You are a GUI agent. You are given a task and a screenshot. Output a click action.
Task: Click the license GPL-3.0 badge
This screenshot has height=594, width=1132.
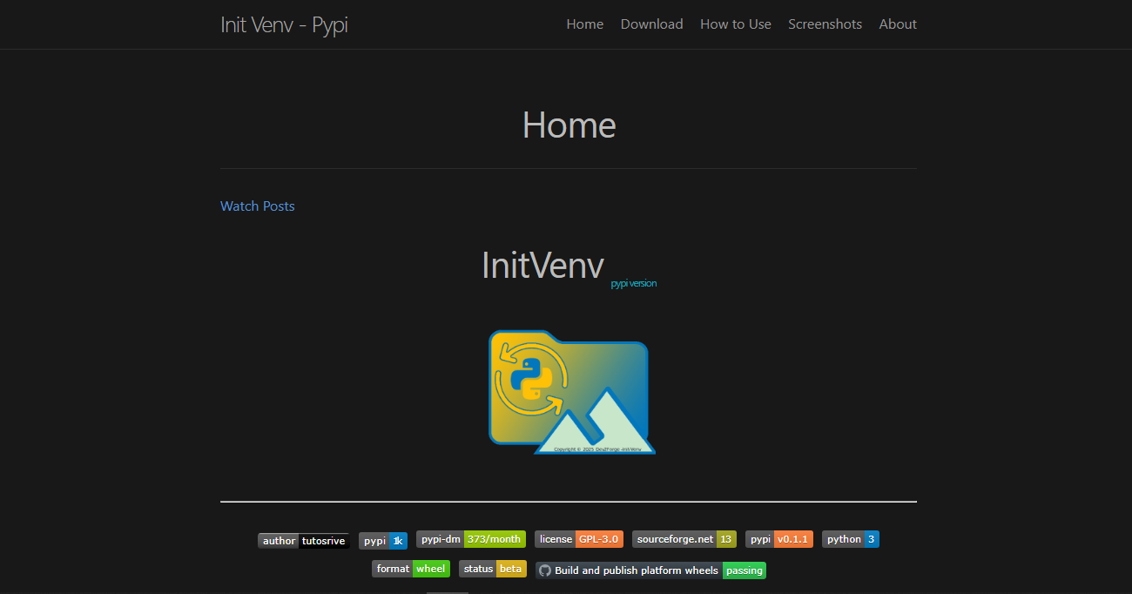579,539
